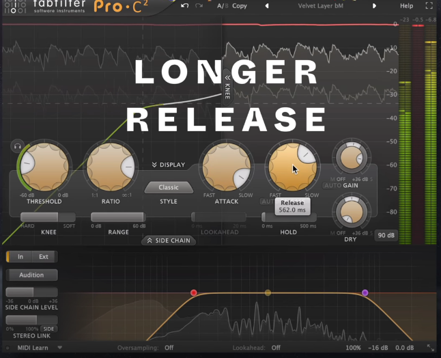Screen dimensions: 441x358
Task: Click the Threshold knob
Action: (x=44, y=167)
